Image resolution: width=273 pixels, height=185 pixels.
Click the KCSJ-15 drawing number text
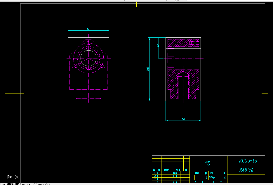click(x=248, y=161)
